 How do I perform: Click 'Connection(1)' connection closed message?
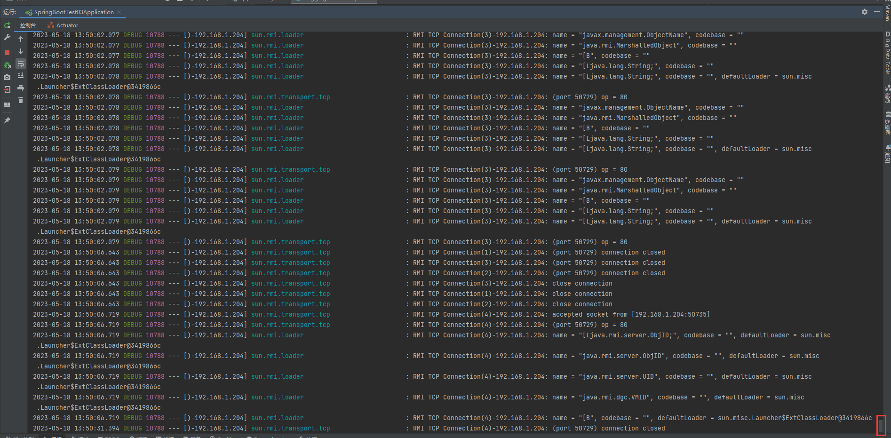(539, 252)
